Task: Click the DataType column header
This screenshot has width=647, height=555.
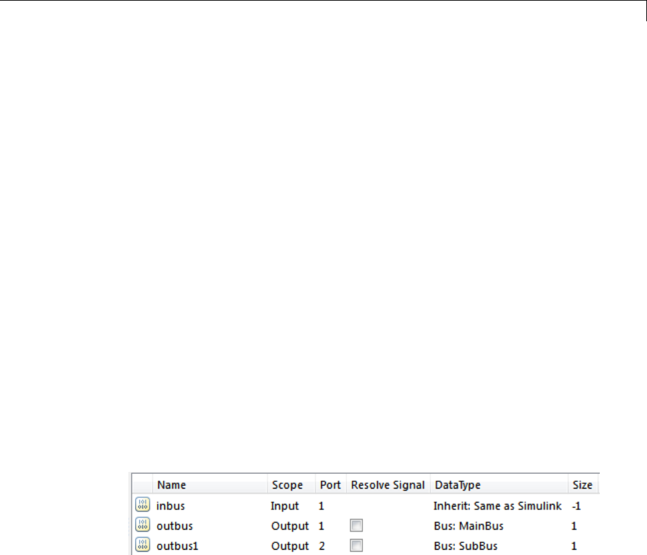Action: pyautogui.click(x=499, y=484)
